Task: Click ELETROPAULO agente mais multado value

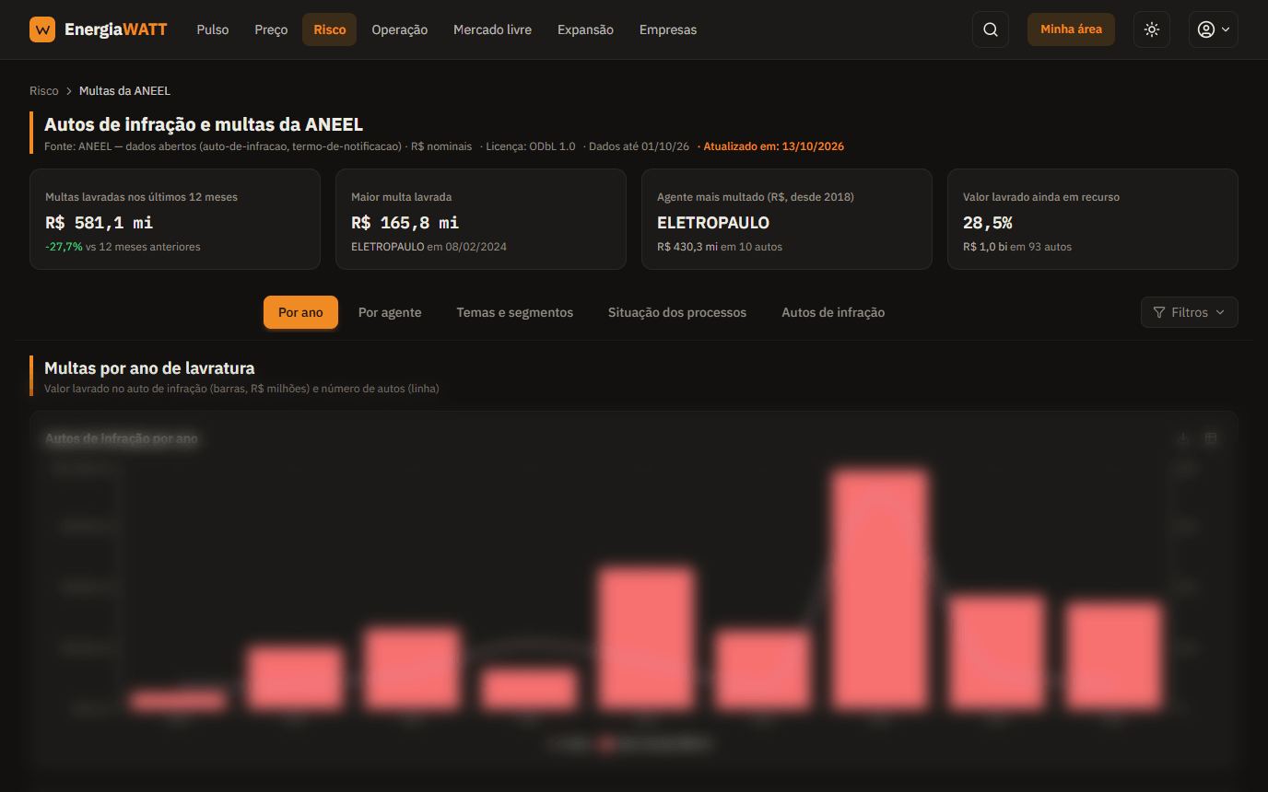Action: point(713,222)
